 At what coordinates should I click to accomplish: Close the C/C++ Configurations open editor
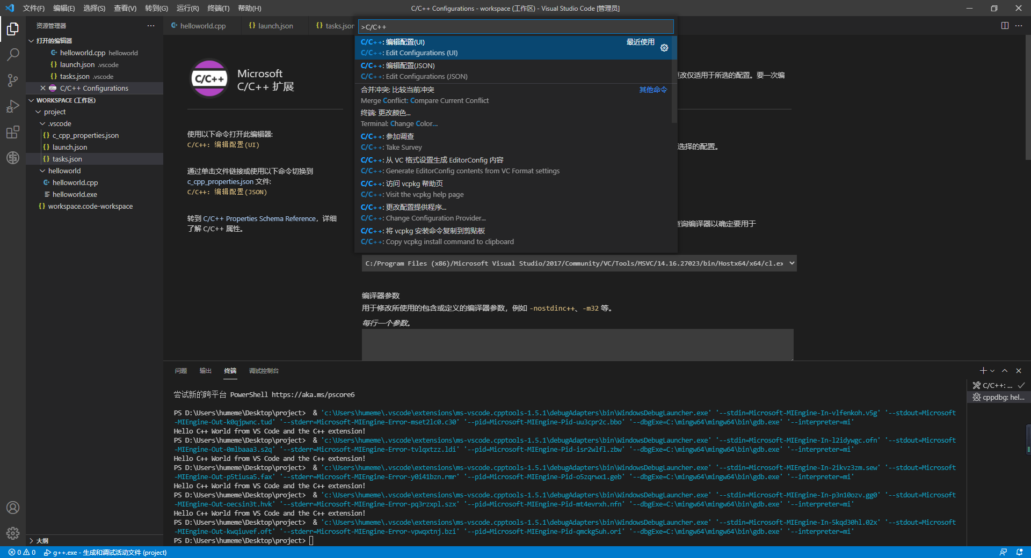point(43,88)
